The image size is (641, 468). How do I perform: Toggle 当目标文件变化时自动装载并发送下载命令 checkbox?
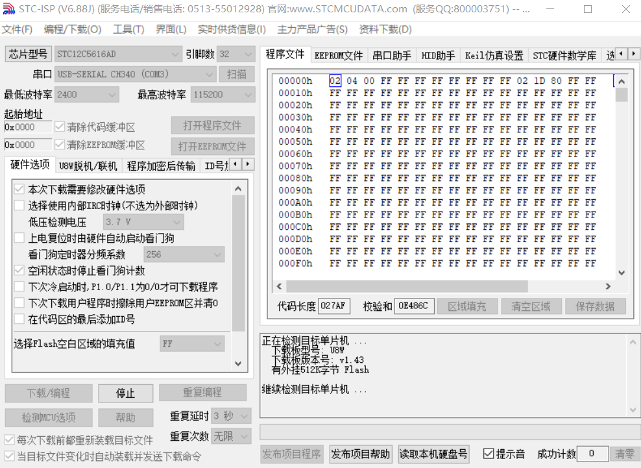9,456
